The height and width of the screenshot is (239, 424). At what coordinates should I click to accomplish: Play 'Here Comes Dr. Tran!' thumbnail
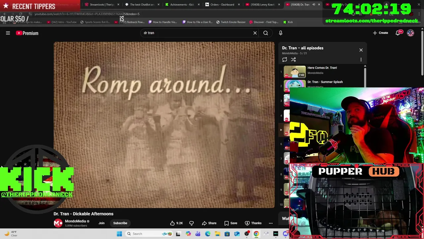294,71
